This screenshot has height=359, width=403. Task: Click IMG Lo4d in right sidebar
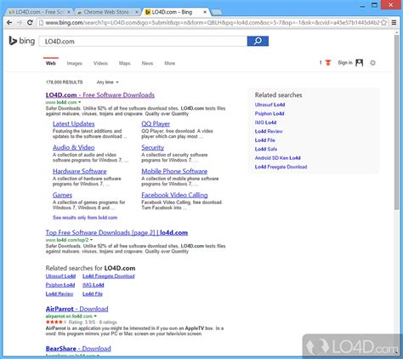click(265, 123)
